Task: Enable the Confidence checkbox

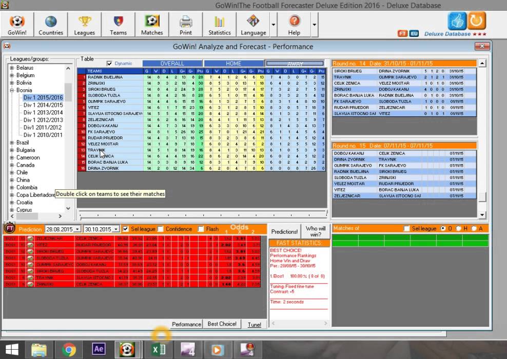Action: click(x=161, y=229)
